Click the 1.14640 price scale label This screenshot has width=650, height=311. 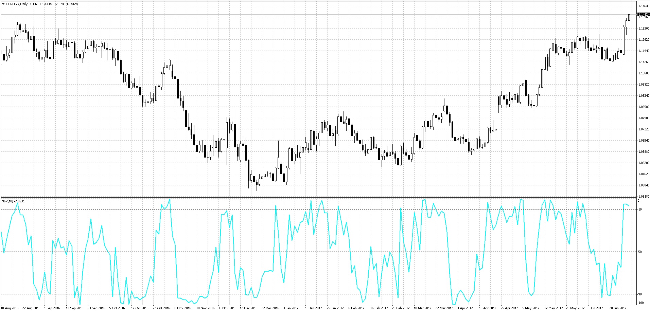644,6
